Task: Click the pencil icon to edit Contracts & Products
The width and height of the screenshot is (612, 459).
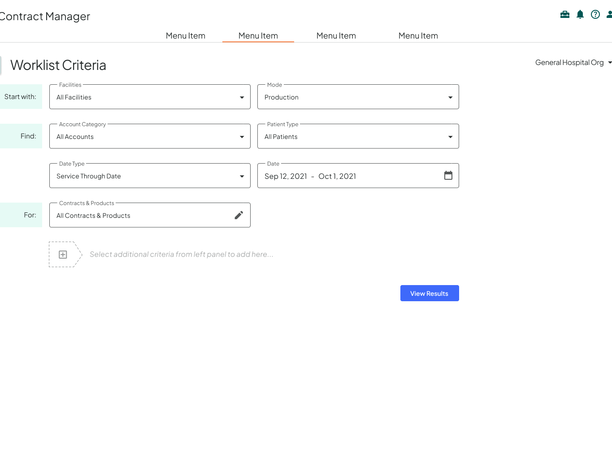Action: (x=239, y=215)
